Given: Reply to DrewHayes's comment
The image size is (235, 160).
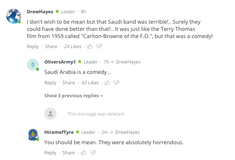Looking at the screenshot, I should point(33,46).
